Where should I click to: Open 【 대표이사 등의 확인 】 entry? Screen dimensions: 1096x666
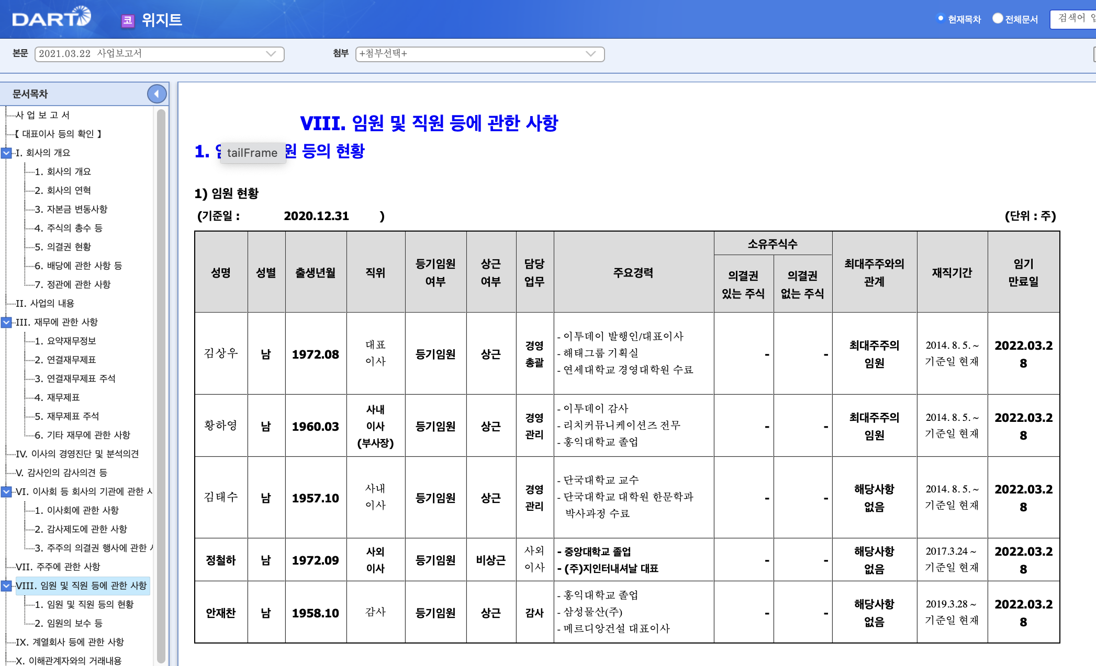click(x=58, y=134)
